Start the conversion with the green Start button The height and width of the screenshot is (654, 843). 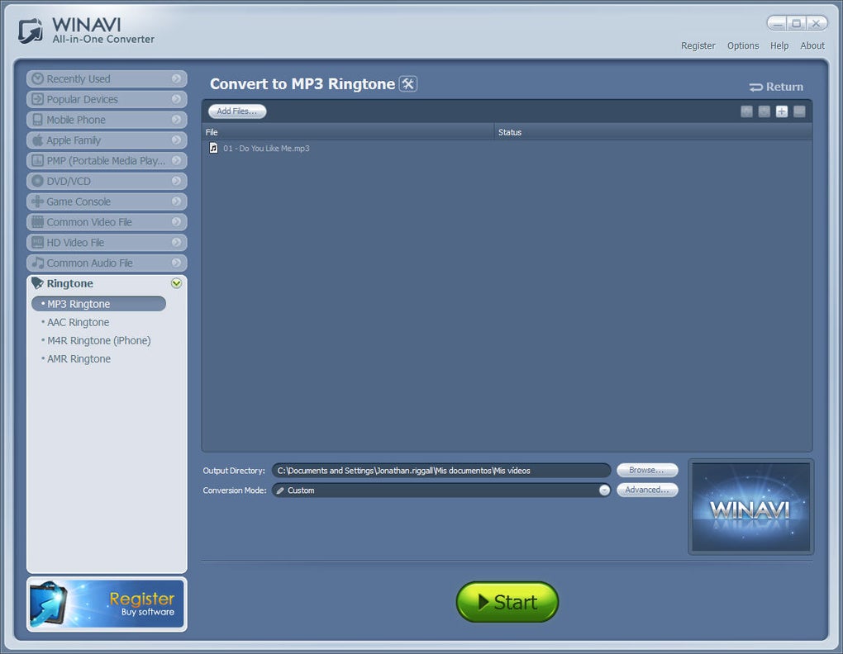tap(507, 602)
